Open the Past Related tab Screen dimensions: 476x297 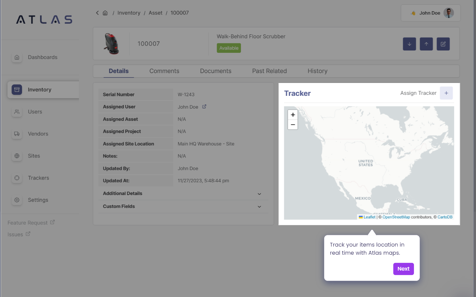coord(269,71)
